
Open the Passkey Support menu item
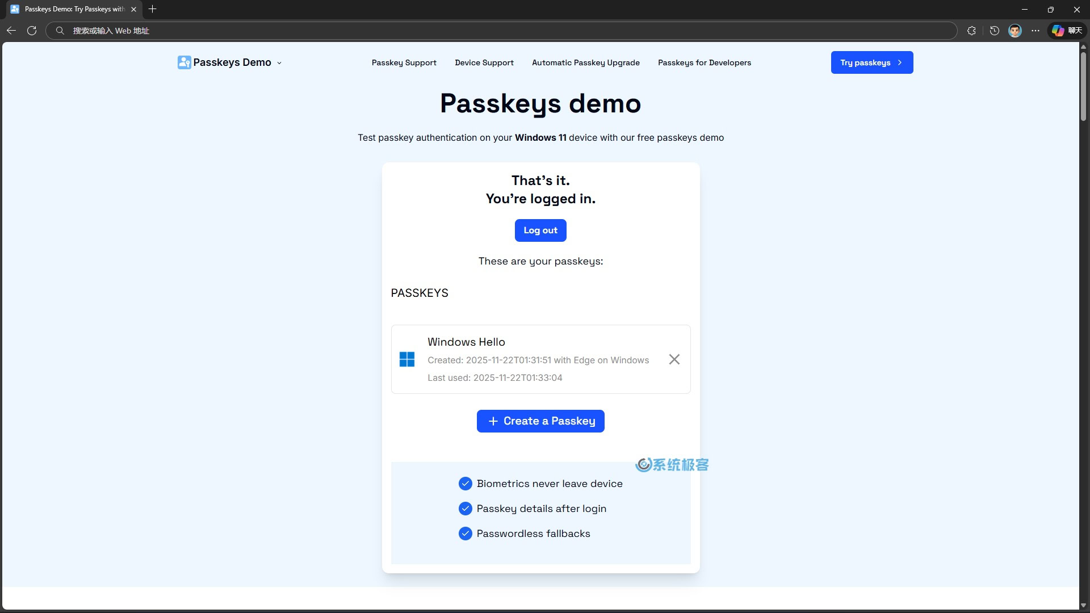404,62
